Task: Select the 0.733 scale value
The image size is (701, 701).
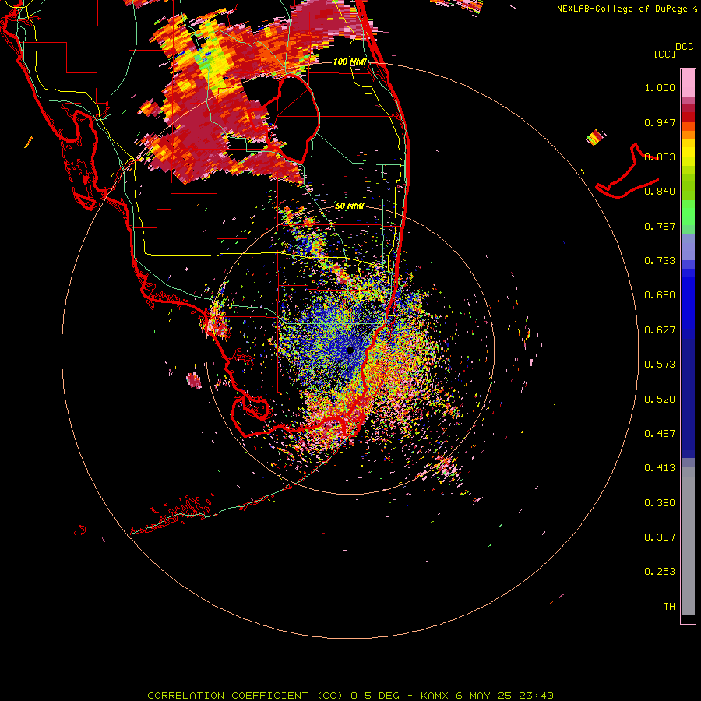Action: tap(660, 261)
